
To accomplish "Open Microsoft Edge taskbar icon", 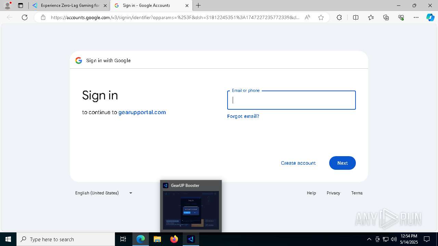I will 141,239.
